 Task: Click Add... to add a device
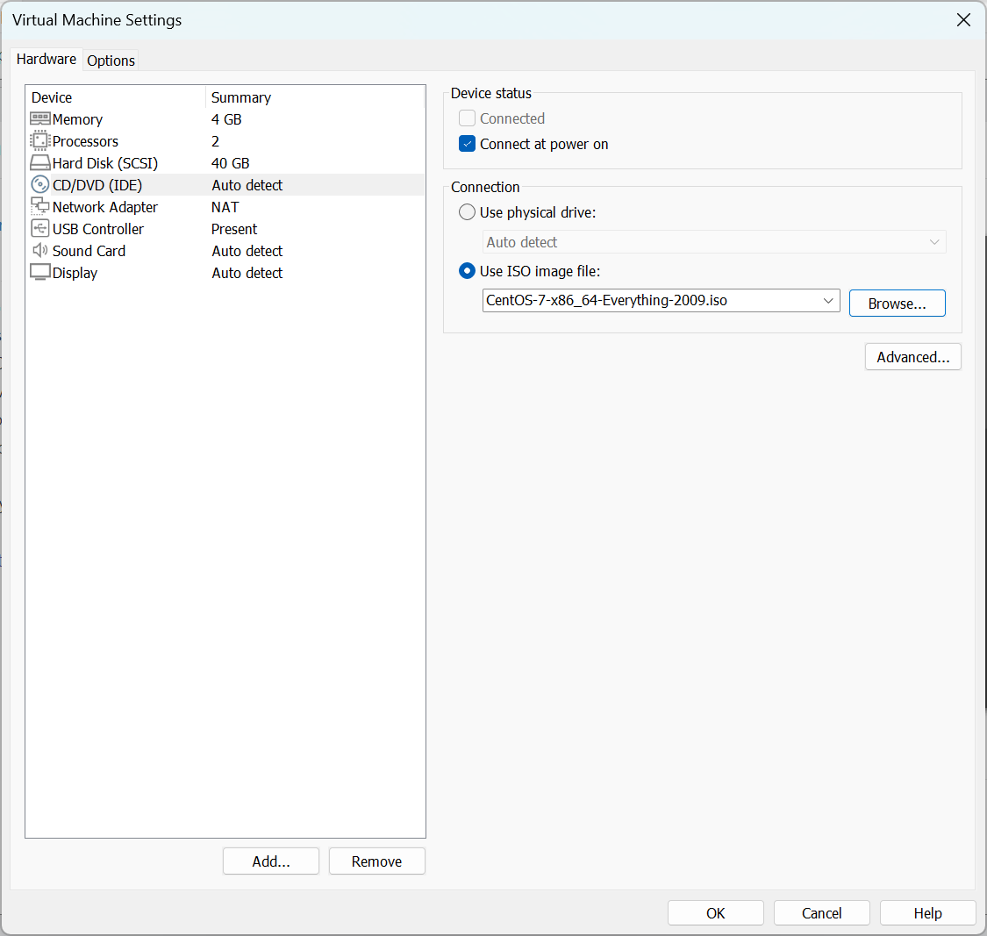click(271, 861)
